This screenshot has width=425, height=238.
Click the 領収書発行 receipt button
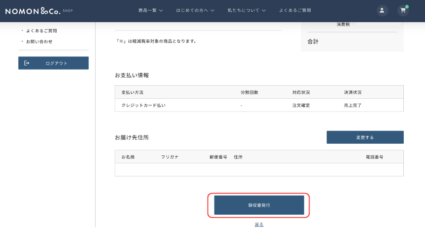pos(259,205)
